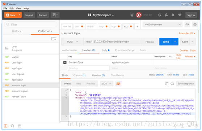This screenshot has width=202, height=131.
Task: Click the Send button
Action: click(x=166, y=42)
